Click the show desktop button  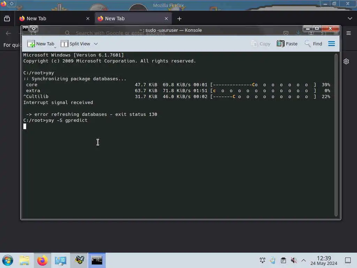[348, 260]
